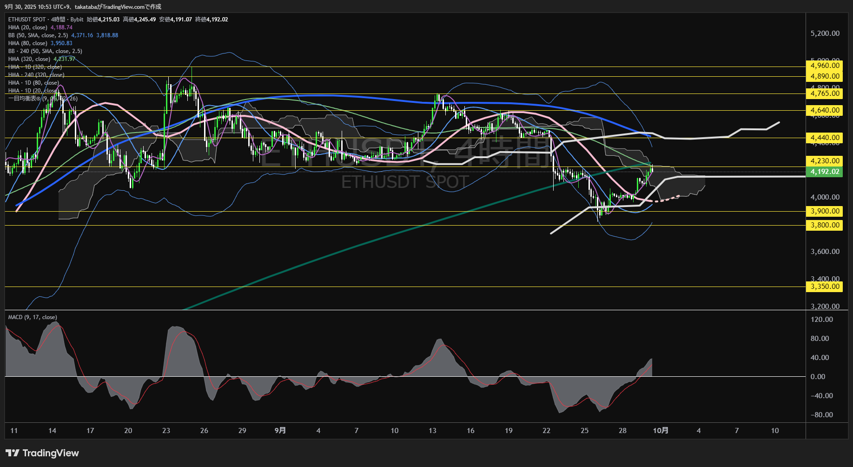This screenshot has height=467, width=853.
Task: Click the 4,000.00 price axis value
Action: click(x=825, y=197)
